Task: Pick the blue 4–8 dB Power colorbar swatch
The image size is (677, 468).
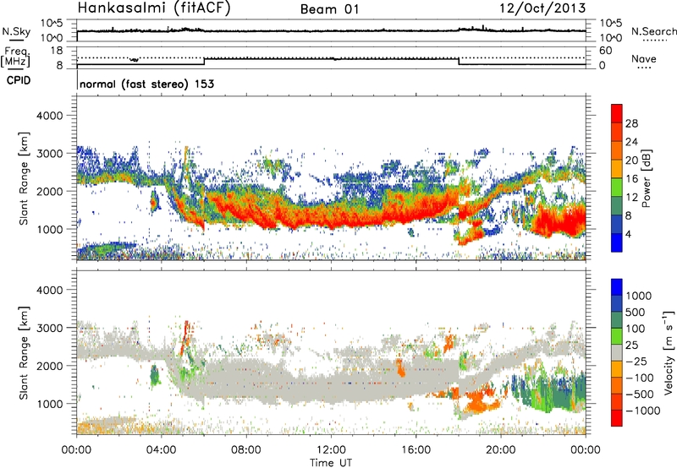Action: (617, 225)
